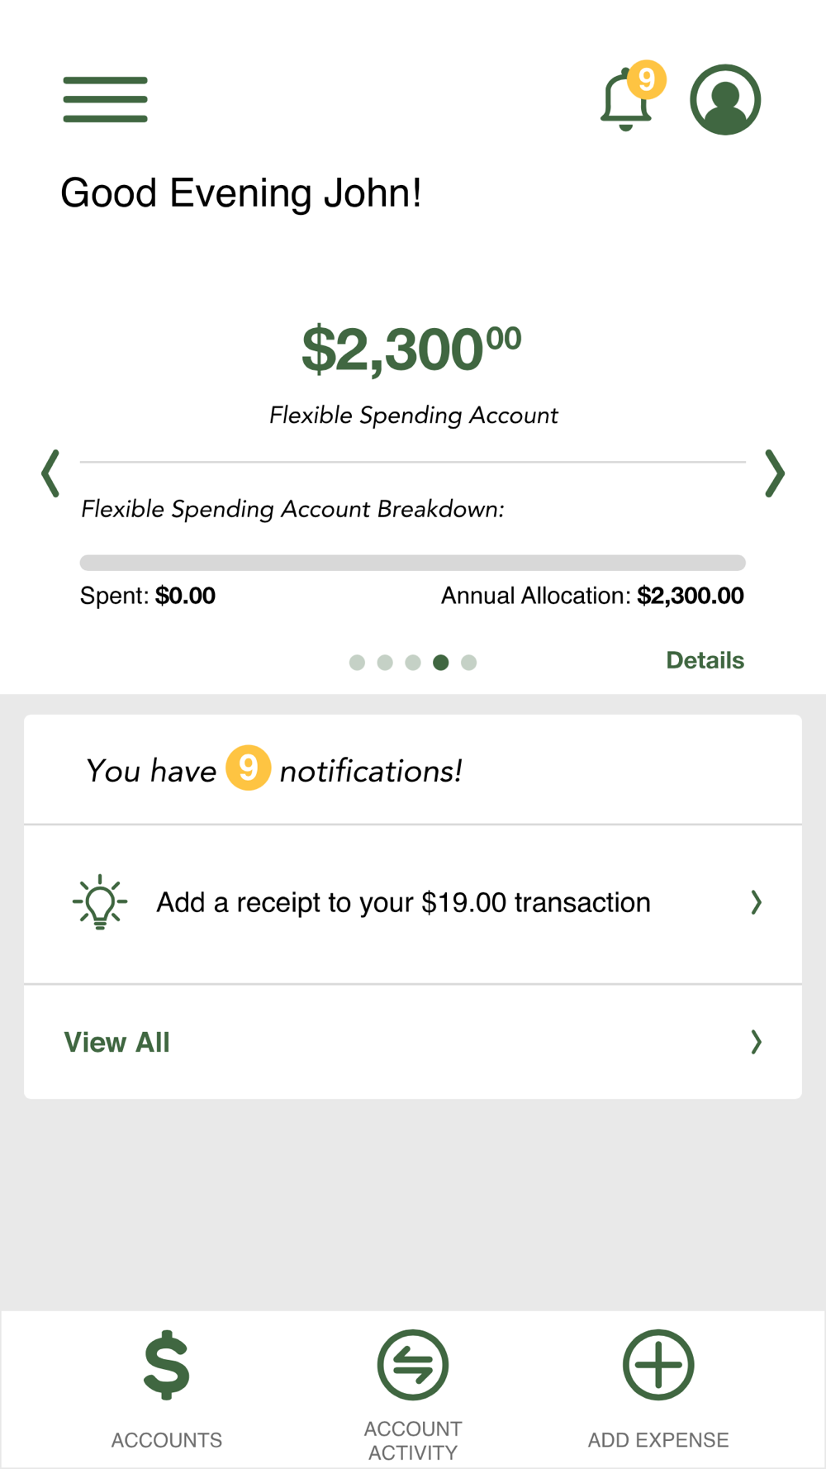826x1469 pixels.
Task: Open the hamburger menu
Action: click(105, 99)
